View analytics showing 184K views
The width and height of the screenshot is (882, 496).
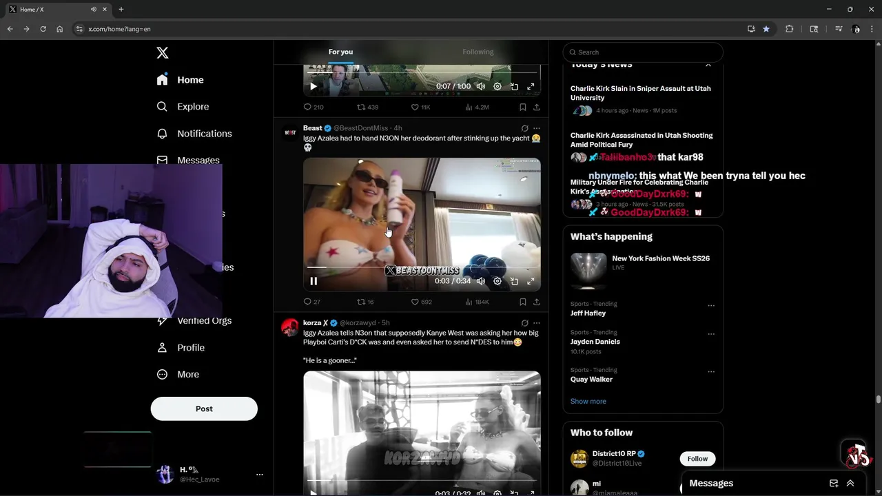pos(477,302)
